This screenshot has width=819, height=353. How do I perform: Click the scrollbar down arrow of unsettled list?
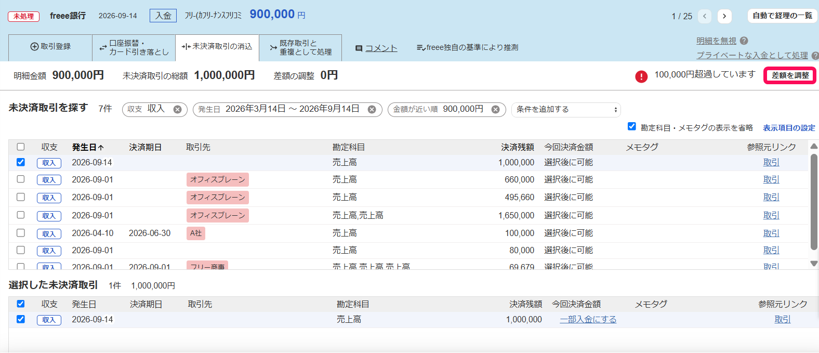[x=814, y=264]
